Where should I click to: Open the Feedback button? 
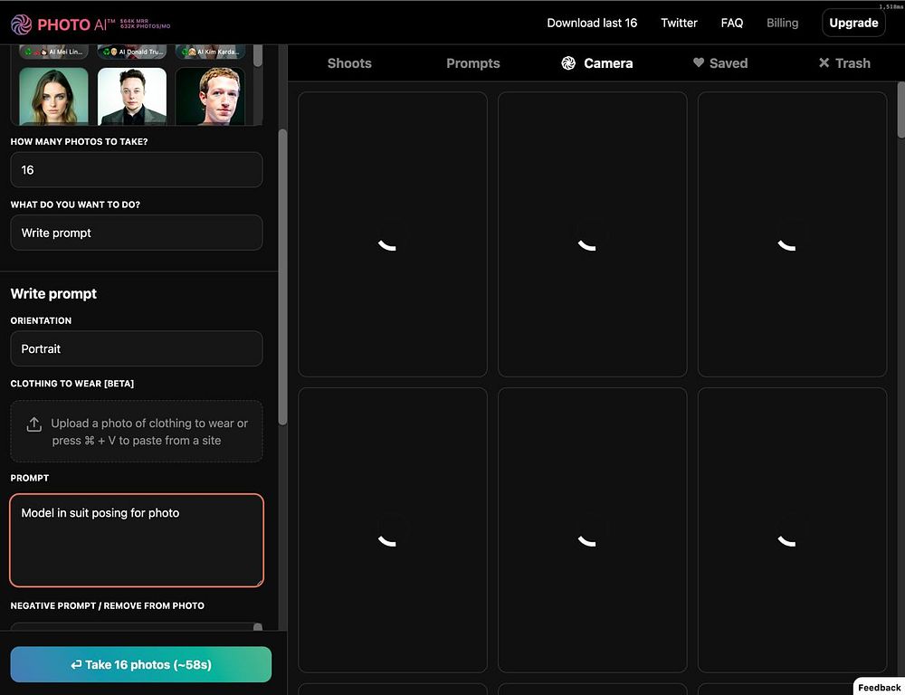[879, 687]
